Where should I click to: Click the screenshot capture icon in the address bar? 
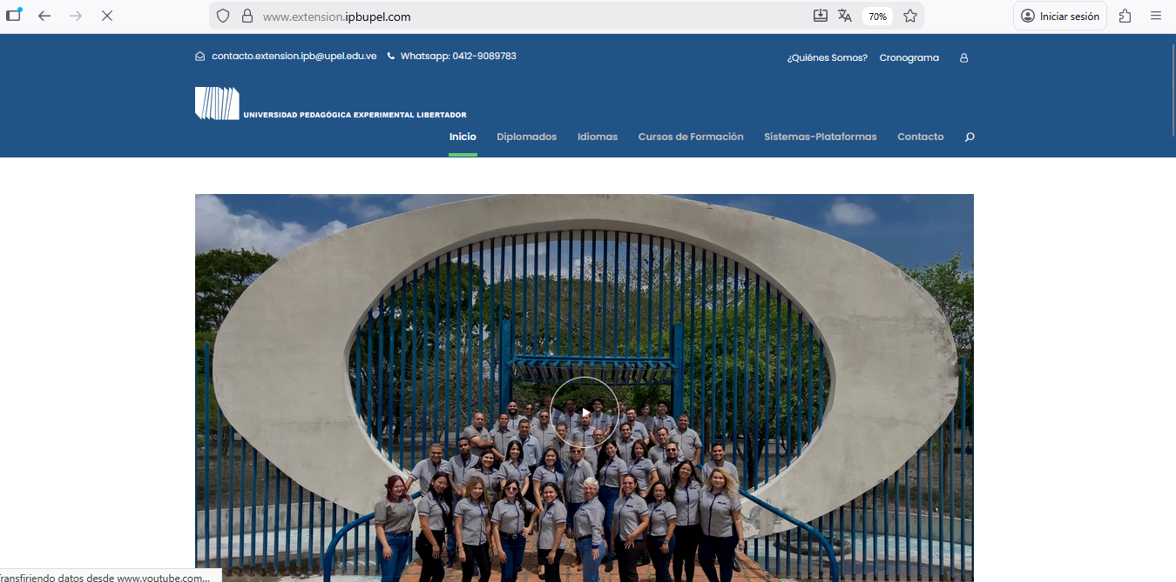coord(820,16)
